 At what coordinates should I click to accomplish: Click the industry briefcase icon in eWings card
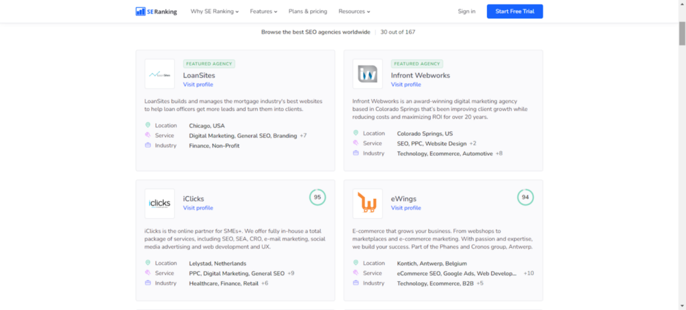pos(356,283)
